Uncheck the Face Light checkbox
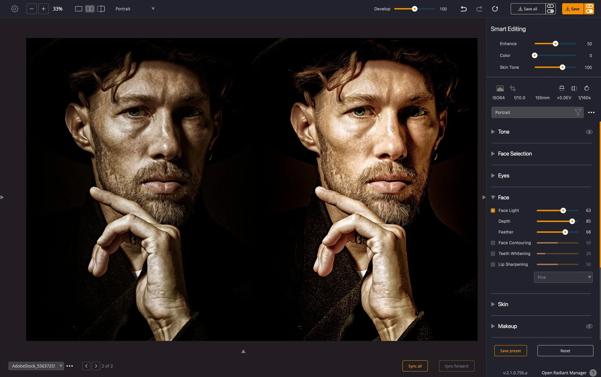The image size is (601, 377). pyautogui.click(x=493, y=210)
